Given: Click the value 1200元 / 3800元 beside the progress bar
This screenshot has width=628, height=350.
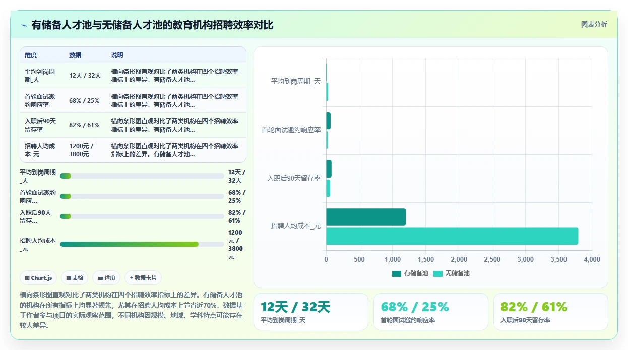Looking at the screenshot, I should (x=235, y=245).
